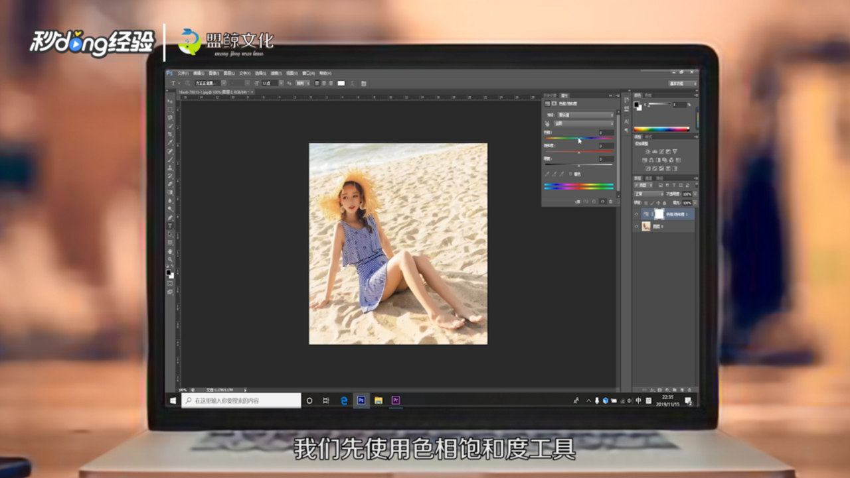Switch to the Swatches tab
Viewport: 850px width, 478px height.
tap(648, 95)
